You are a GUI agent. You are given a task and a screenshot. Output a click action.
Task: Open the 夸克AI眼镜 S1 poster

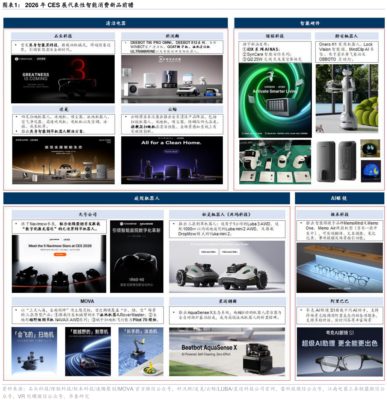340,352
